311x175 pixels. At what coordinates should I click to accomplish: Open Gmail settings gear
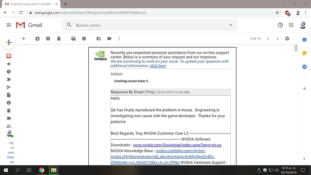[287, 38]
